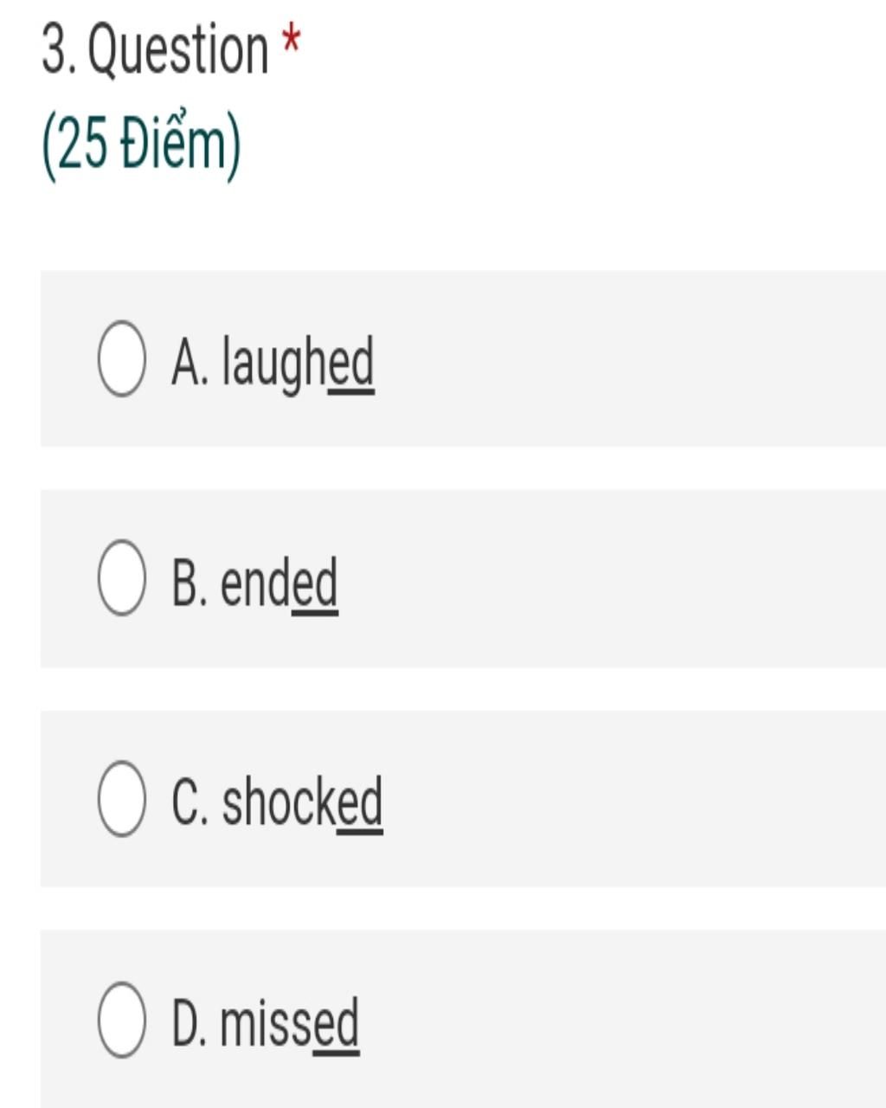Click the '3. Question' heading

(156, 49)
